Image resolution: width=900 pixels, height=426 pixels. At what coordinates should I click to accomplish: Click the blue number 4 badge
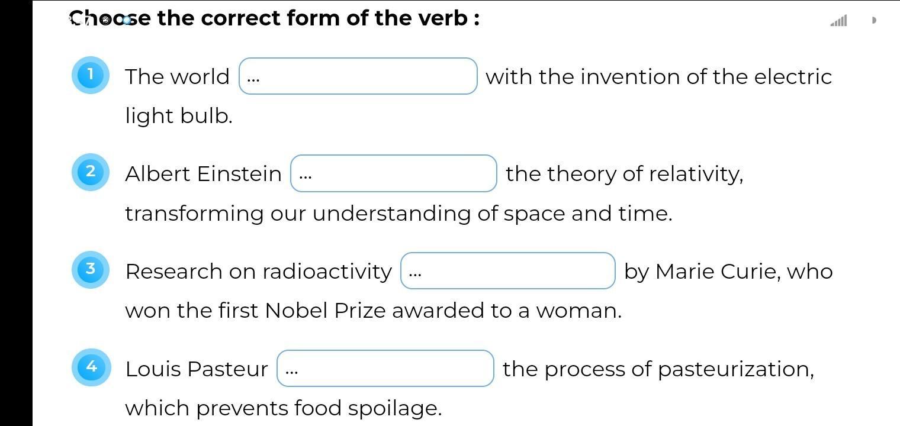click(x=91, y=367)
